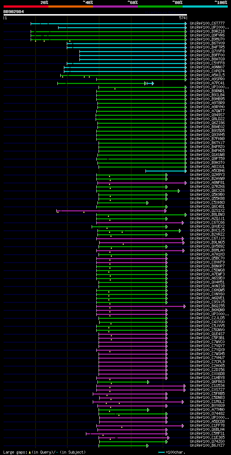This screenshot has height=455, width=231.
Task: Select hit UniRef100_C5YFF8
Action: click(x=207, y=63)
